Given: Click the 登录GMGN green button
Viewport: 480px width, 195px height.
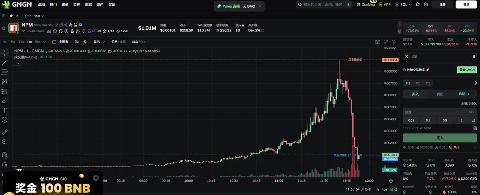Looking at the screenshot, I should click(467, 70).
